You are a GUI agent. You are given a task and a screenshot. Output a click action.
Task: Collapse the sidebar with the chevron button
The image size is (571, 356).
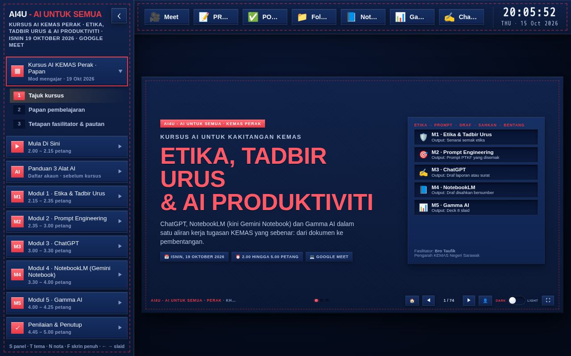[x=119, y=16]
